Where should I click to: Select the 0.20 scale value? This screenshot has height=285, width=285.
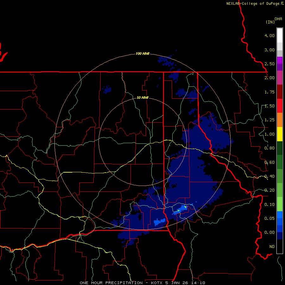(269, 190)
